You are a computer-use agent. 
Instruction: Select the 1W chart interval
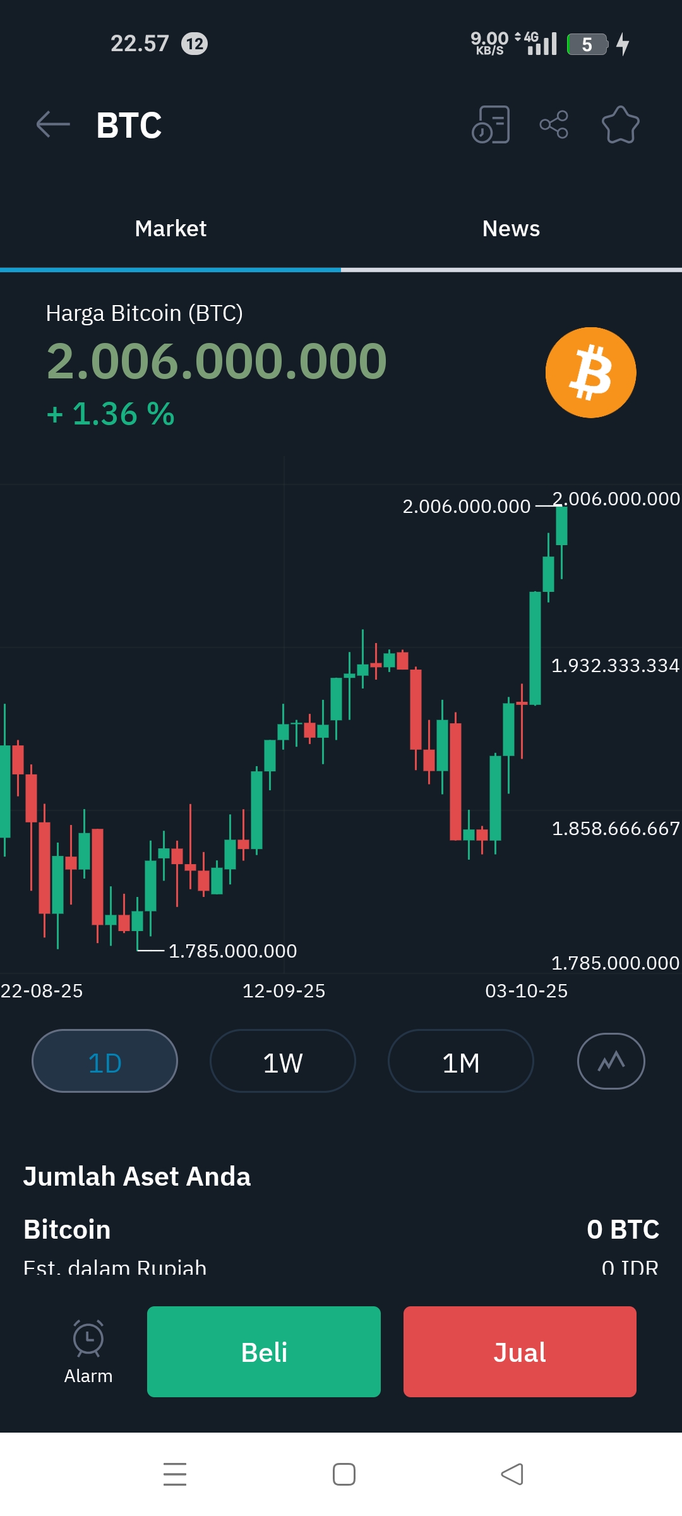click(x=283, y=1061)
